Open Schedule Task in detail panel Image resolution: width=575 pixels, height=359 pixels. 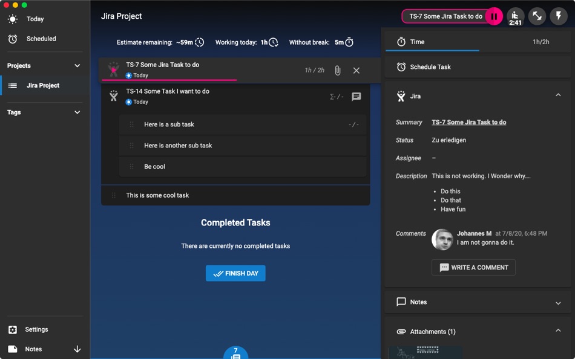click(478, 67)
